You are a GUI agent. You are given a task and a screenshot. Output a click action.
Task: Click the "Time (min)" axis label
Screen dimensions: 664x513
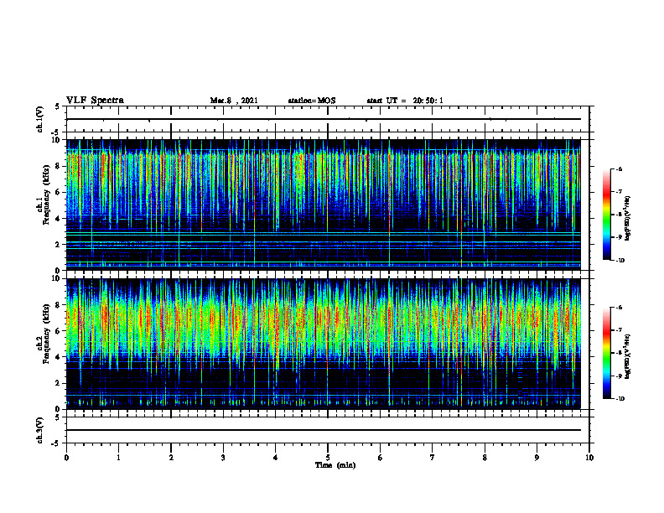[x=335, y=465]
